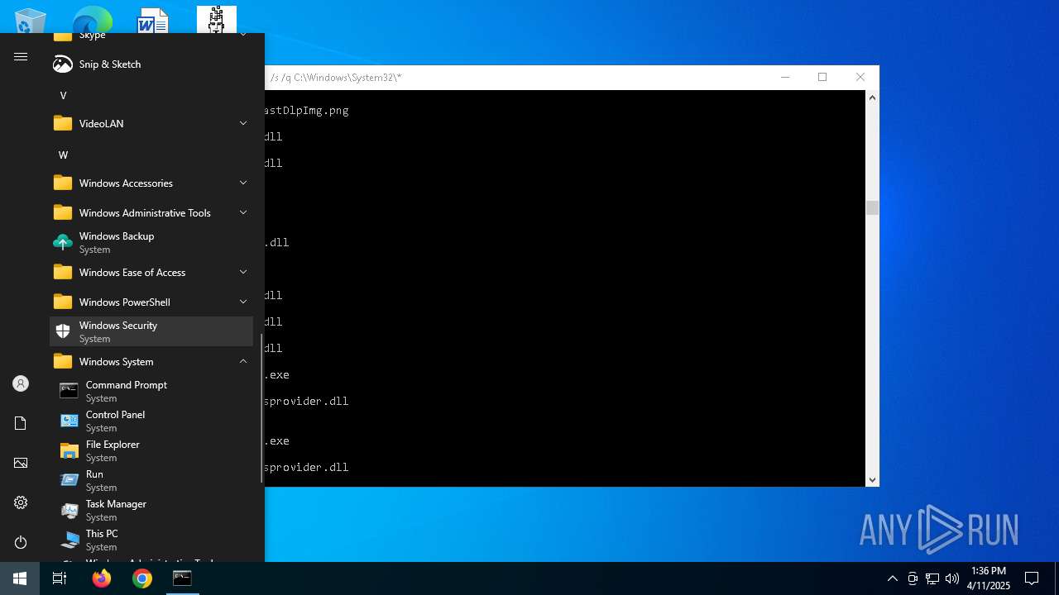The image size is (1059, 595).
Task: Click the console scrollbar thumb
Action: [x=872, y=207]
